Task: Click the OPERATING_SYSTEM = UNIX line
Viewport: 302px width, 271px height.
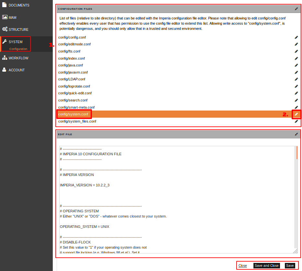Action: point(84,227)
